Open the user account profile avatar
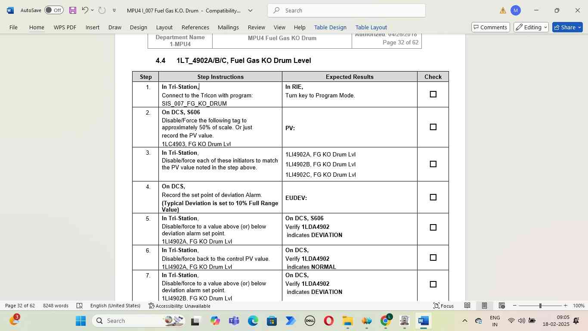The width and height of the screenshot is (588, 331). [x=516, y=10]
